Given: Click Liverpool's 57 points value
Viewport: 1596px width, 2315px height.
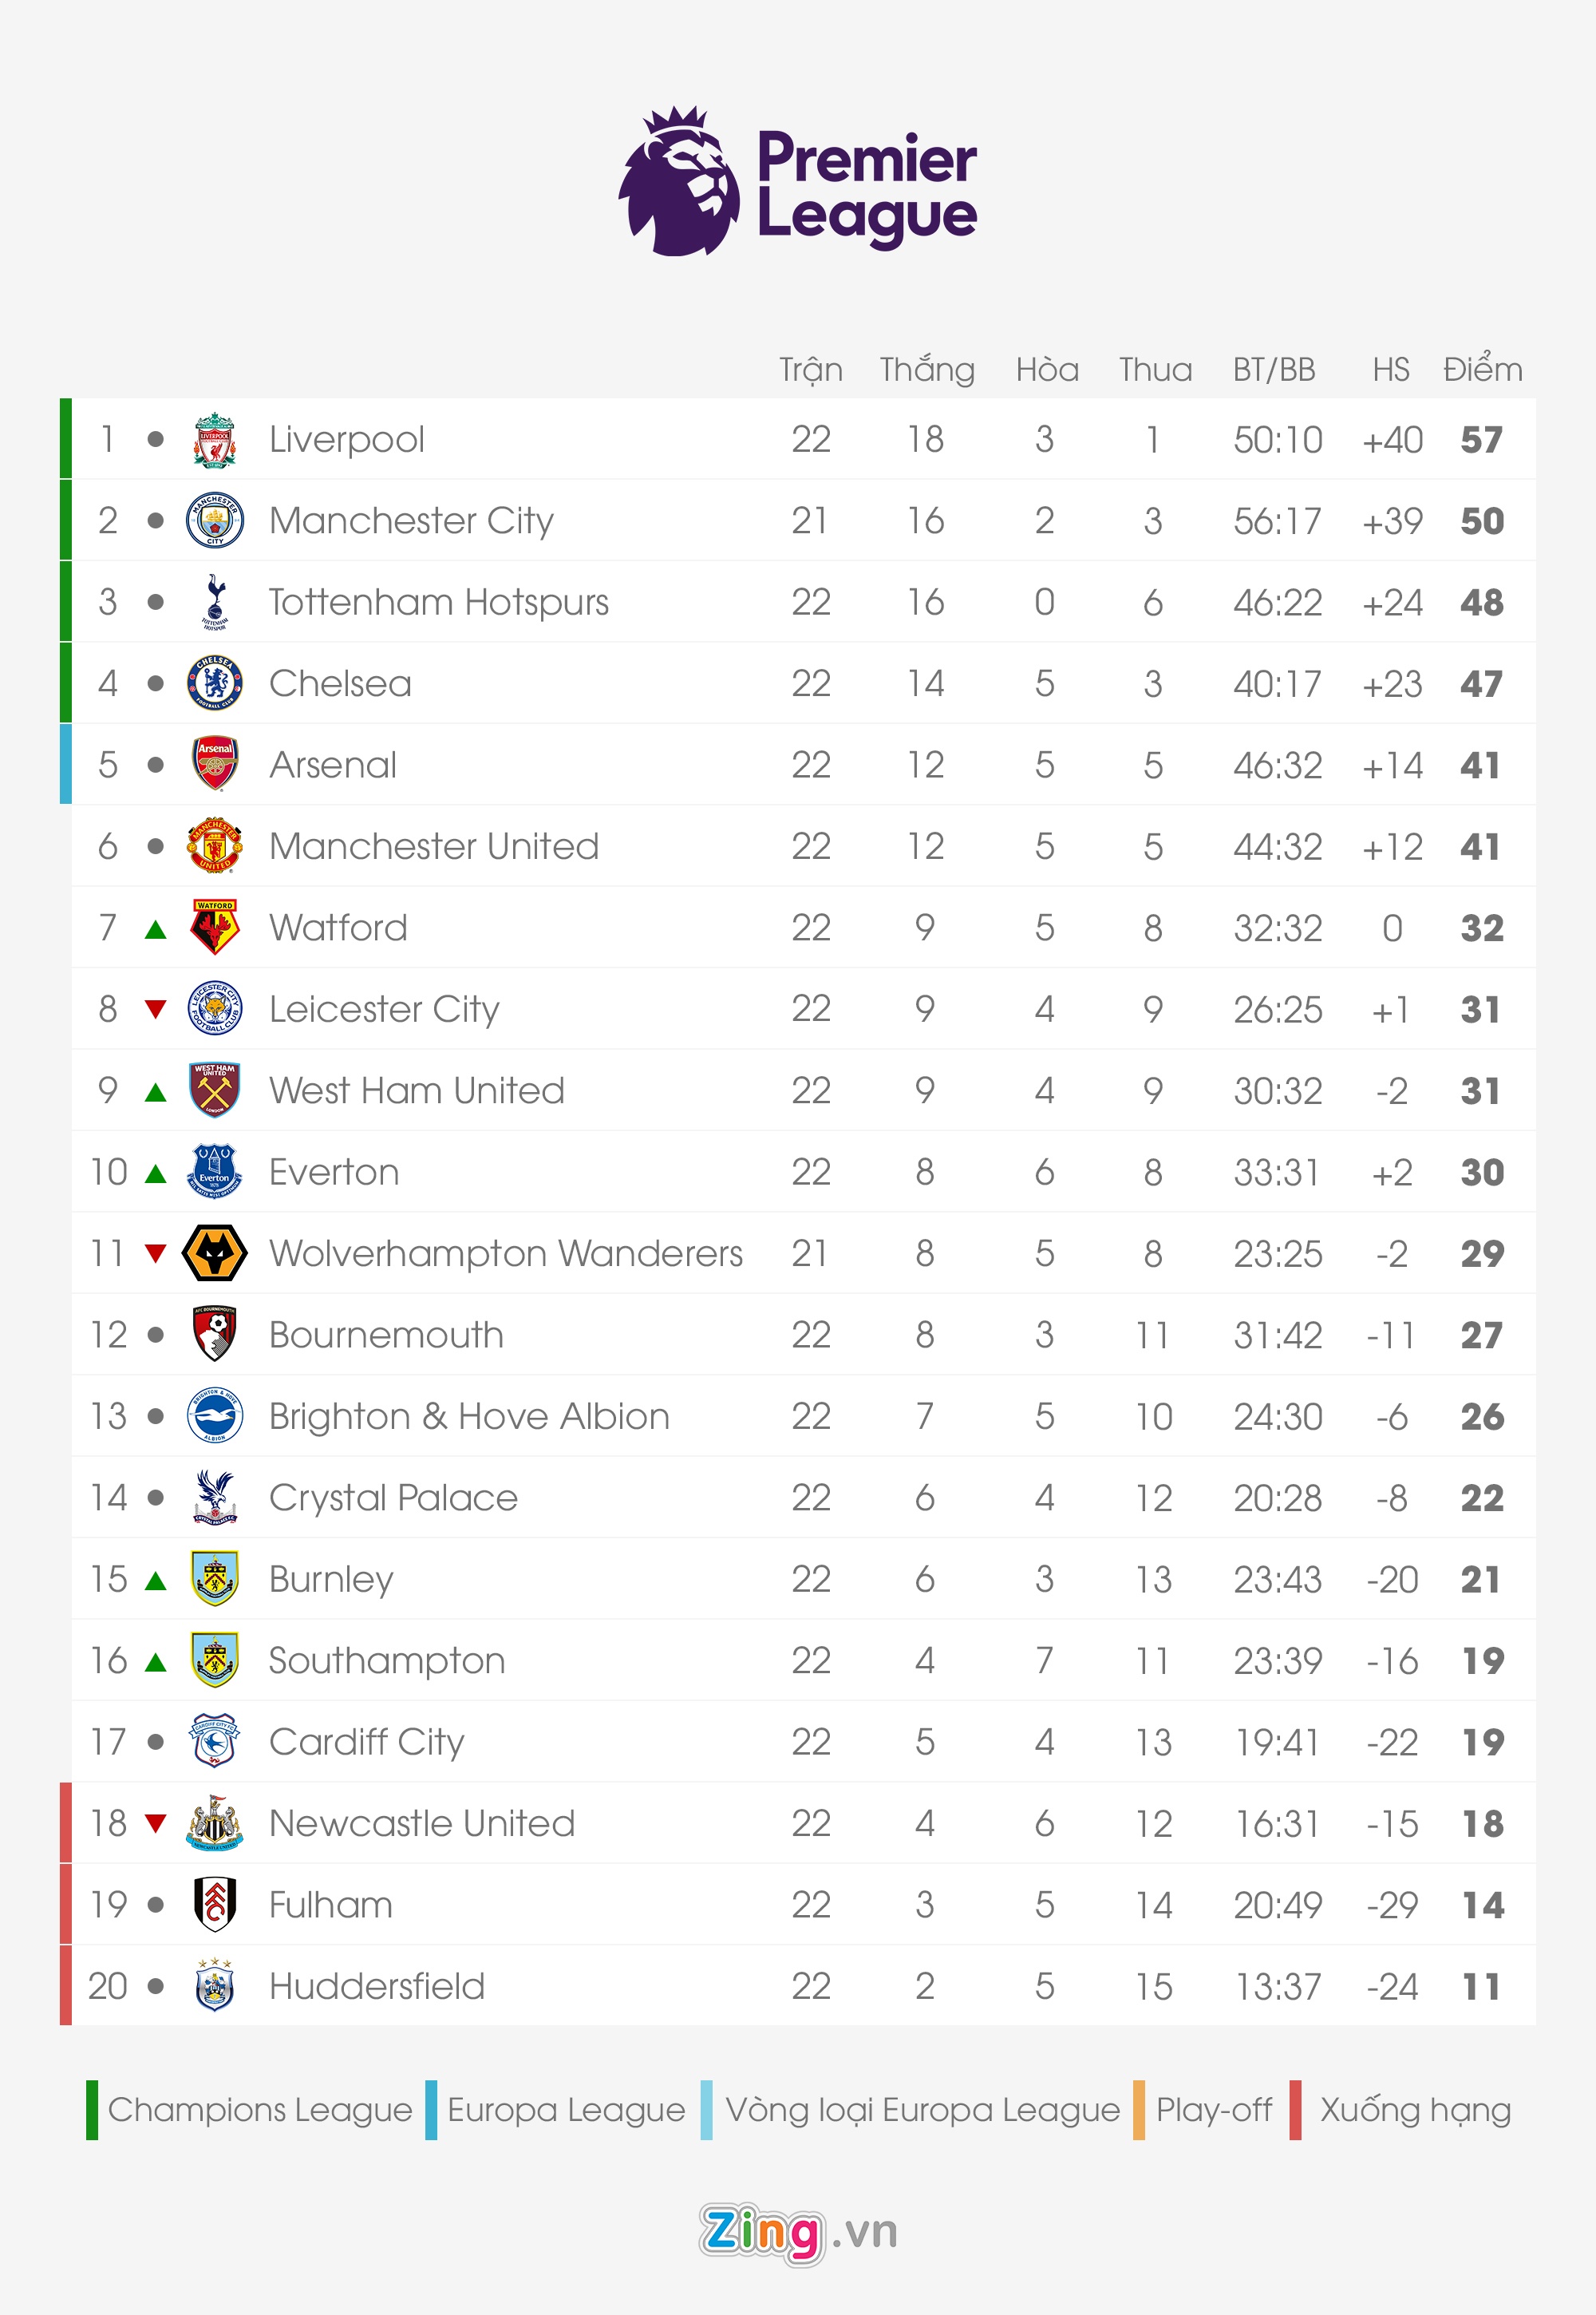Looking at the screenshot, I should tap(1481, 439).
